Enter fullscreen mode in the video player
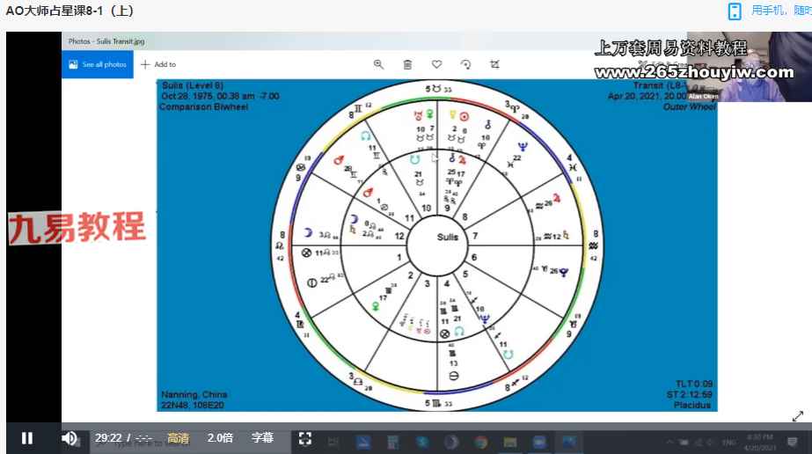Screen dimensions: 812x454 [305, 438]
